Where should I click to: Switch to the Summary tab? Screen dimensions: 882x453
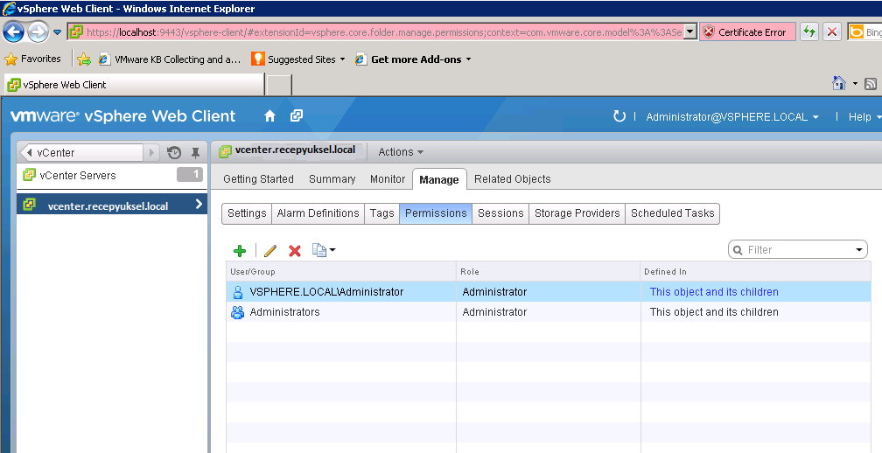(332, 179)
